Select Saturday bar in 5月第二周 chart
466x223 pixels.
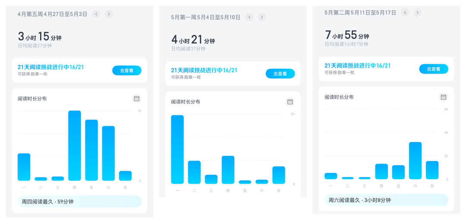coord(415,161)
